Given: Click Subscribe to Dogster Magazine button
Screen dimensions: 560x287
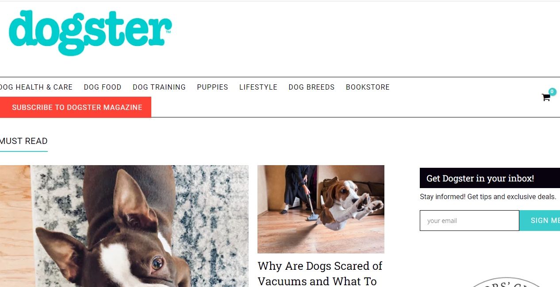Looking at the screenshot, I should tap(76, 107).
